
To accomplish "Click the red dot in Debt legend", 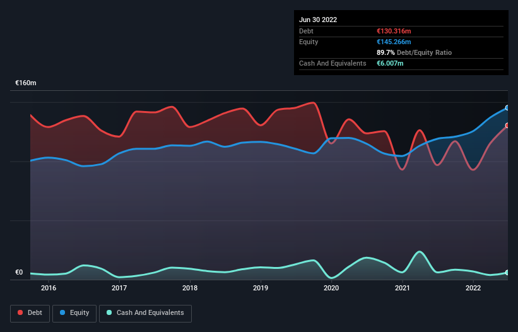I will point(20,312).
